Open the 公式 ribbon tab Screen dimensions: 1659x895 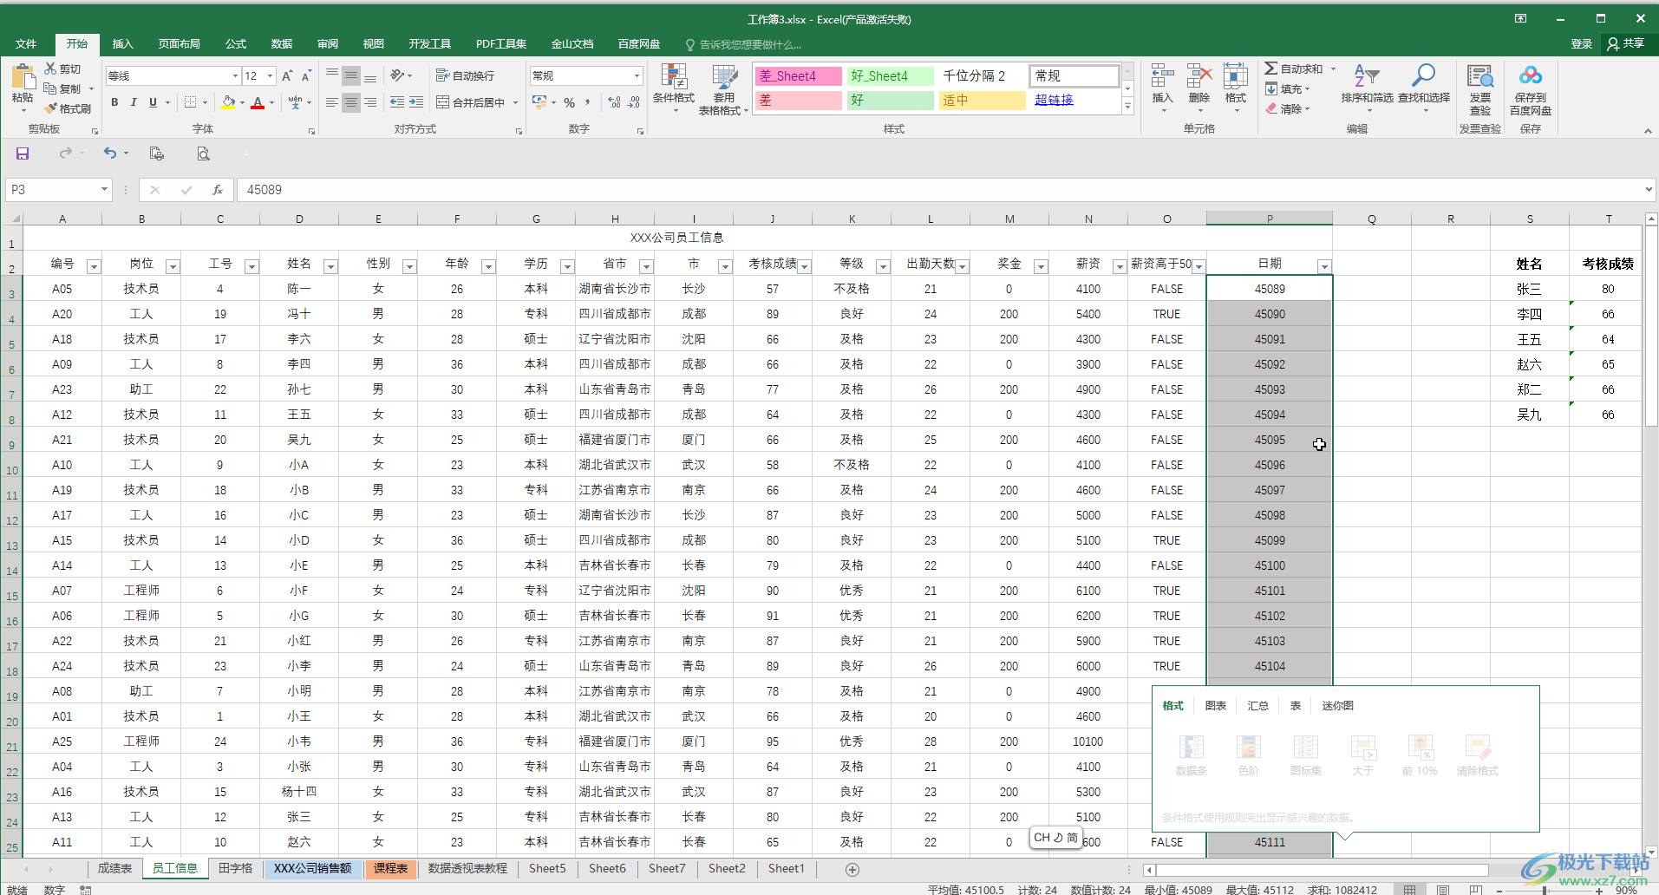coord(236,44)
